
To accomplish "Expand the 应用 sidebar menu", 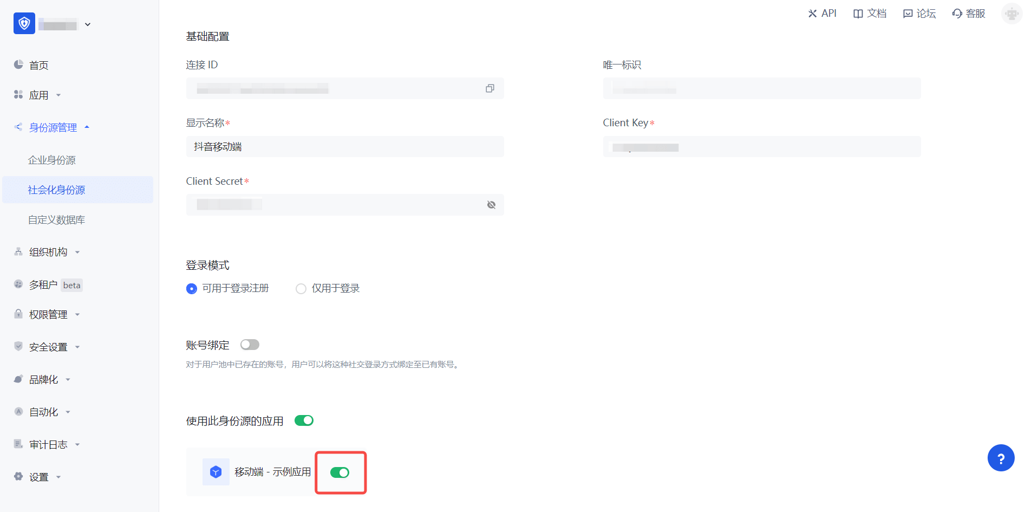I will [x=38, y=95].
